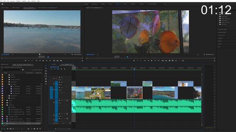The height and width of the screenshot is (132, 236).
Task: Mute audio track A1
Action: pos(62,100)
